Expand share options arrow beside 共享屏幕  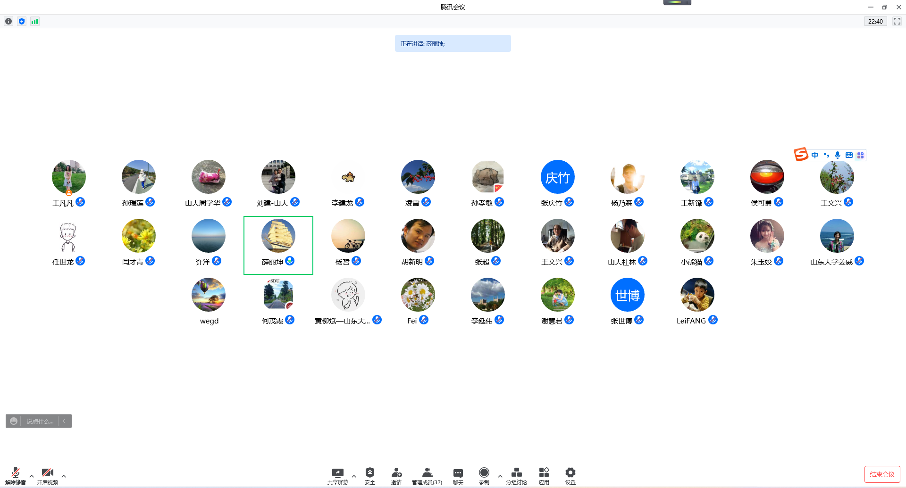pos(354,476)
